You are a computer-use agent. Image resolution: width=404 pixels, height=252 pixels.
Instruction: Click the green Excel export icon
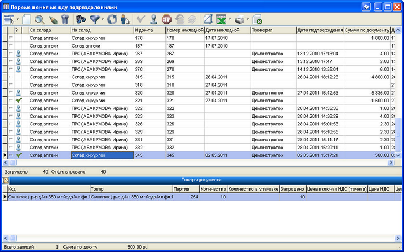point(221,19)
